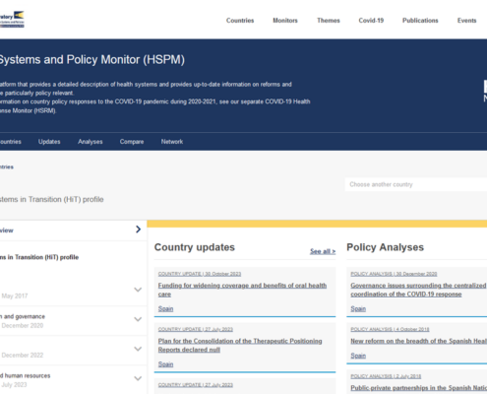The image size is (487, 394).
Task: Open the Choose another country dropdown
Action: pos(416,184)
